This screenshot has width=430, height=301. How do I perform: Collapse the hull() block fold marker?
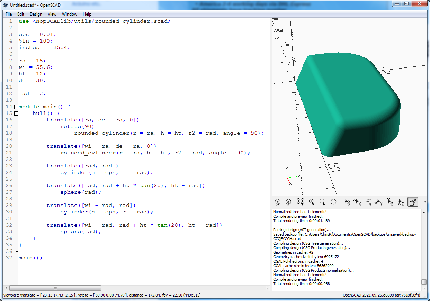click(x=16, y=113)
